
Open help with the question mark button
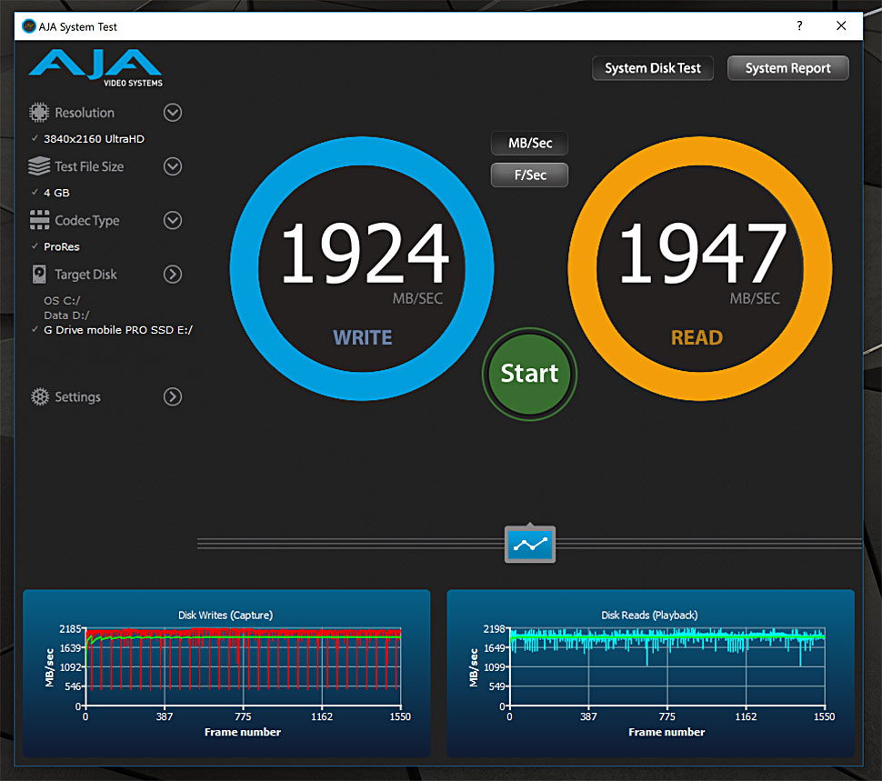pyautogui.click(x=799, y=25)
